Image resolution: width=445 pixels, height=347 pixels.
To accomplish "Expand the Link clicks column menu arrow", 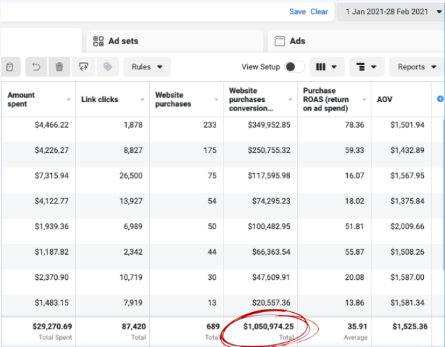I will pyautogui.click(x=143, y=100).
